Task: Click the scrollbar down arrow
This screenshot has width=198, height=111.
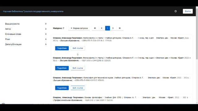Action: click(197, 103)
